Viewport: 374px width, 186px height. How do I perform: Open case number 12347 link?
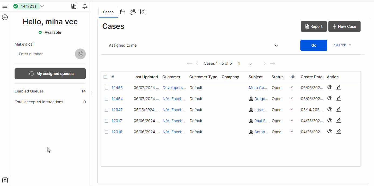pyautogui.click(x=117, y=110)
